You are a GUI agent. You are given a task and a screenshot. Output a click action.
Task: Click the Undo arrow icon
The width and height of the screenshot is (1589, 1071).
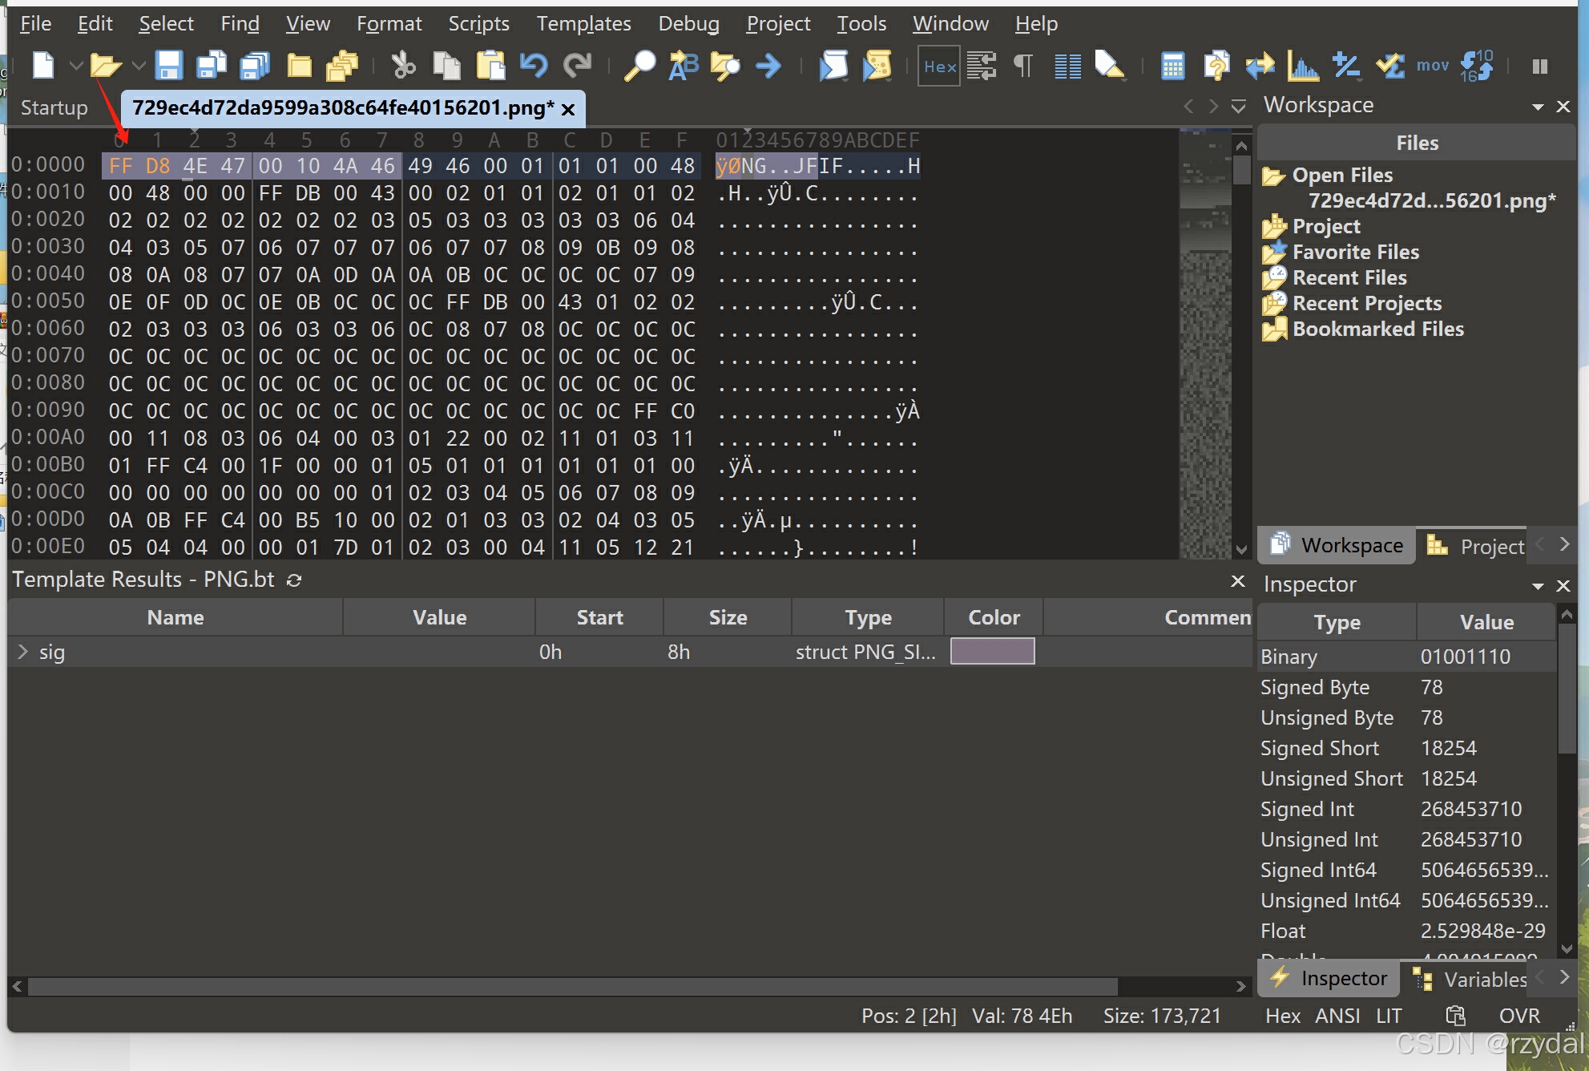[x=534, y=66]
